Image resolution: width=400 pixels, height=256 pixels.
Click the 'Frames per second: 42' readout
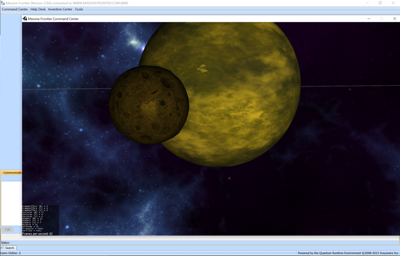click(37, 233)
